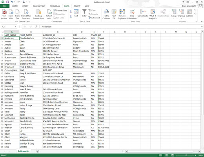Sort A to Z ascending
204x157 pixels.
[71, 11]
